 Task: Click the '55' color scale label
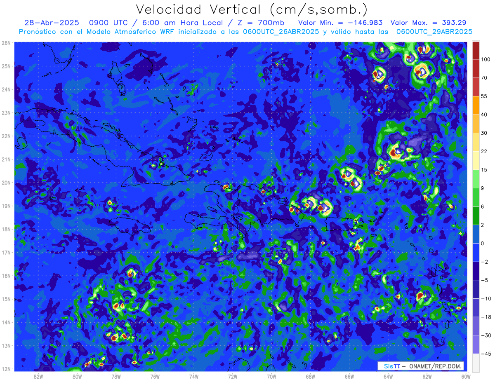(x=484, y=96)
